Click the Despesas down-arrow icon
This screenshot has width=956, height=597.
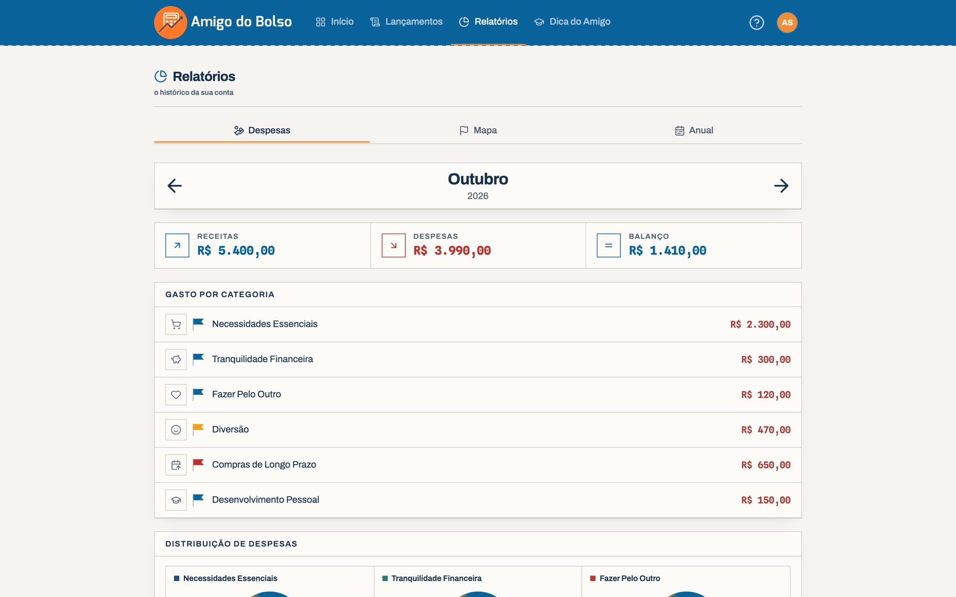pyautogui.click(x=393, y=245)
